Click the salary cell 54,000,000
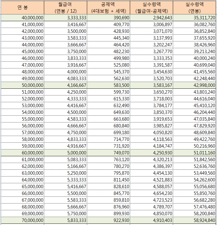 point(22,112)
